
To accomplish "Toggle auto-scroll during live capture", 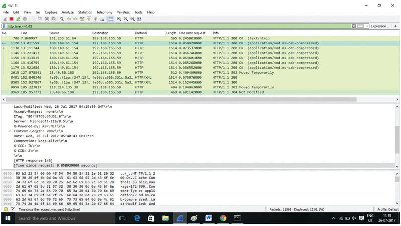I will point(102,19).
